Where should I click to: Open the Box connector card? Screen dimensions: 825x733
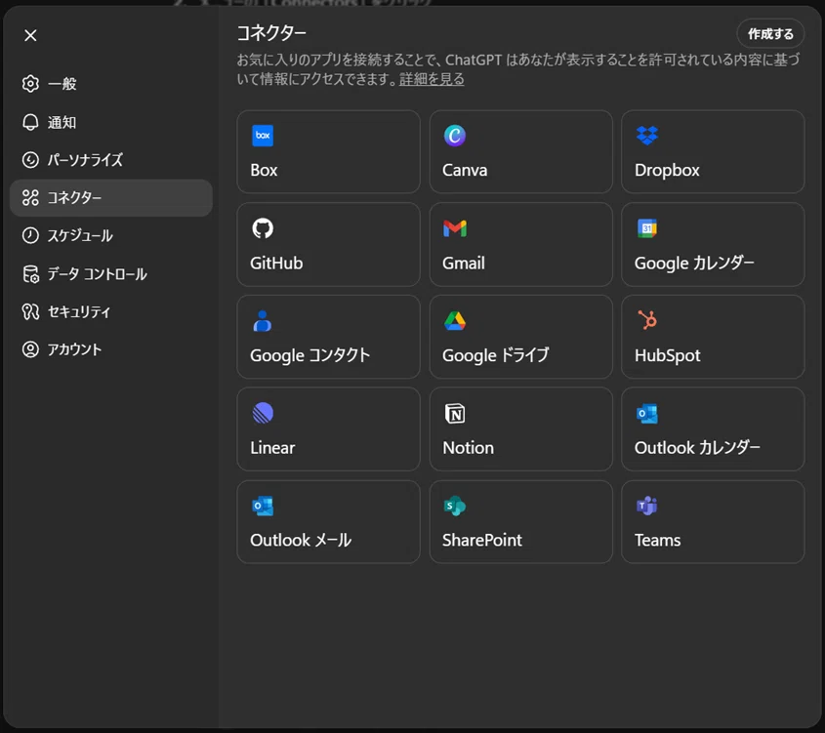[328, 151]
